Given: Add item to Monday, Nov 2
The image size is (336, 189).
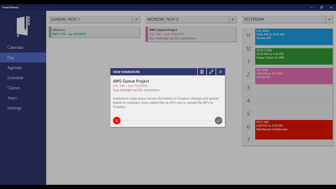Looking at the screenshot, I should click(233, 19).
